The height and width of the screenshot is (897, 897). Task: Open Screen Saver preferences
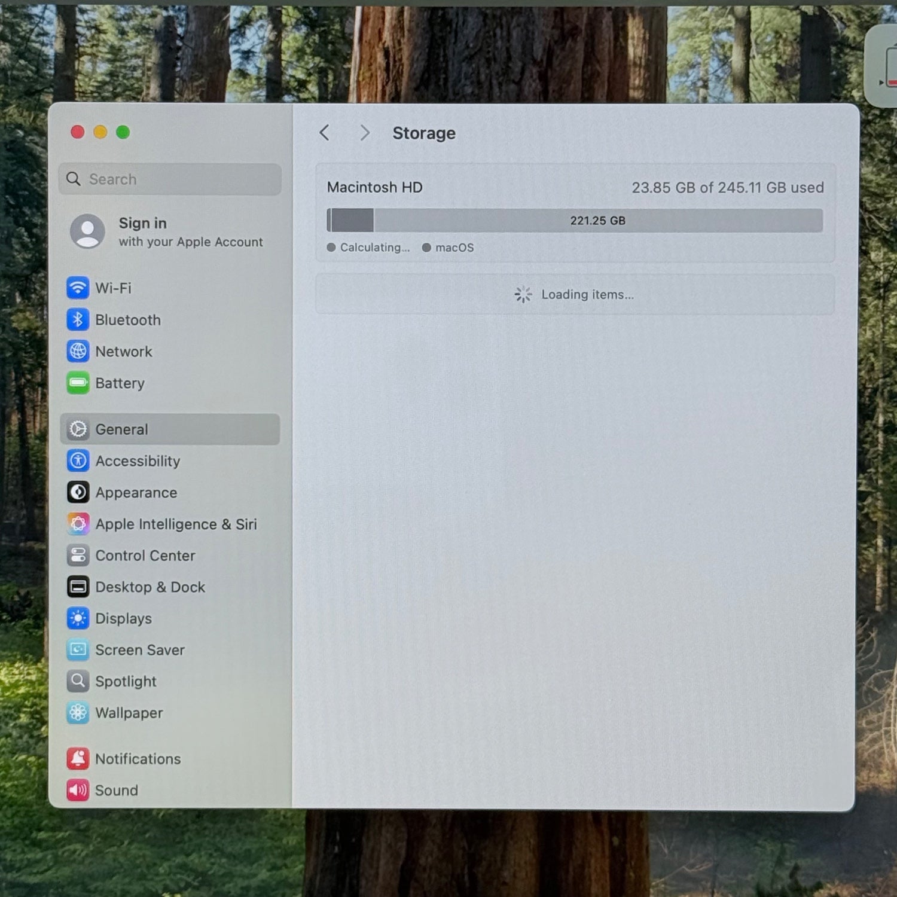click(x=139, y=650)
